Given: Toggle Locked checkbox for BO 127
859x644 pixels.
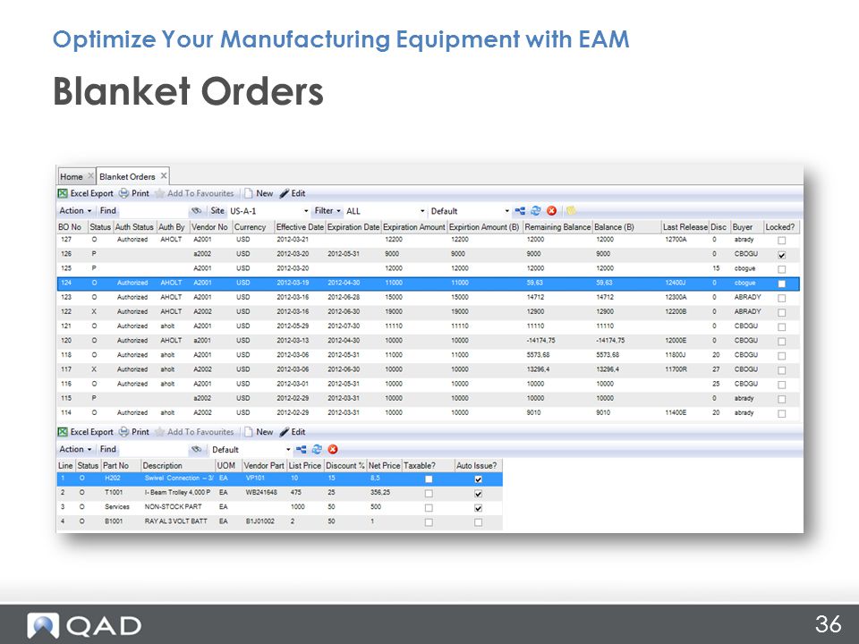Looking at the screenshot, I should 782,241.
